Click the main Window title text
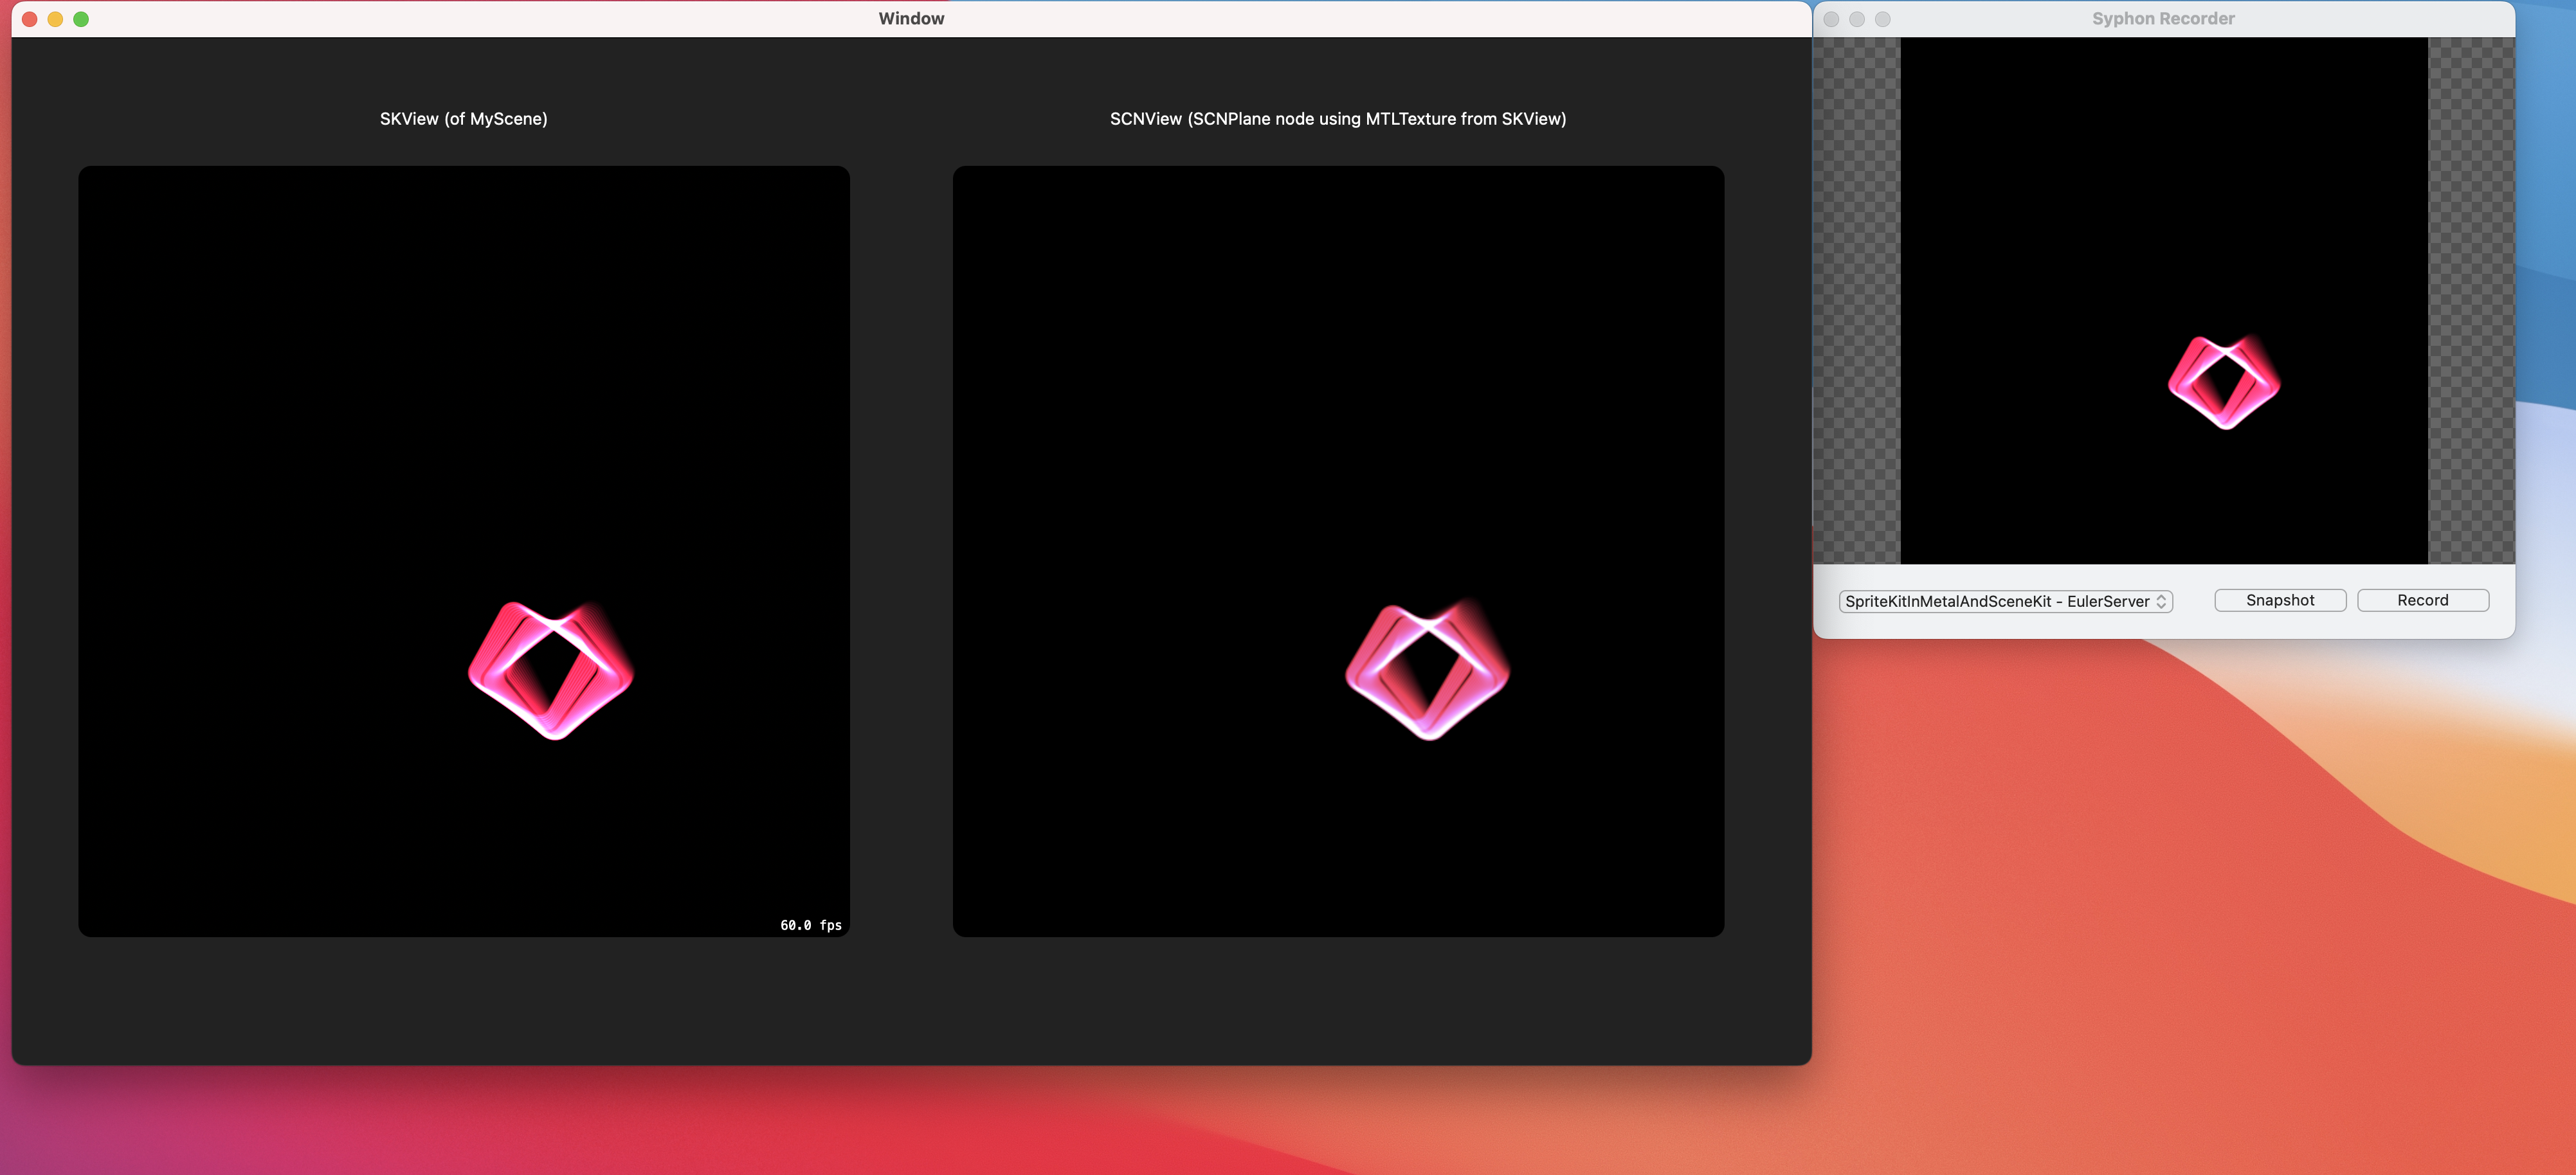Image resolution: width=2576 pixels, height=1175 pixels. click(x=911, y=19)
